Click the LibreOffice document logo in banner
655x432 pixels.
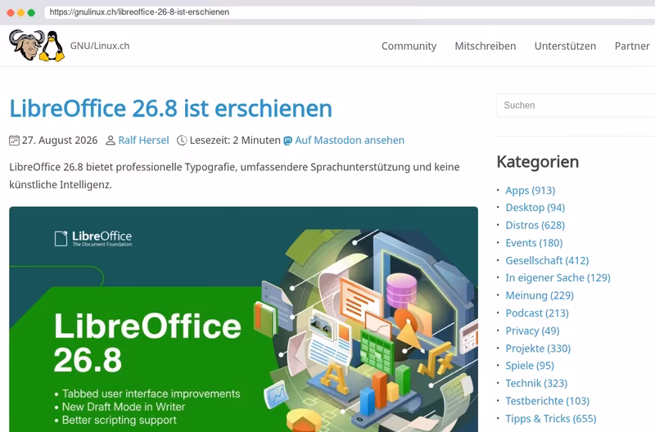click(61, 238)
